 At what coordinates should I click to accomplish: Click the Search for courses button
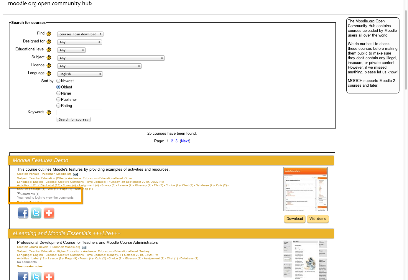[x=73, y=119]
